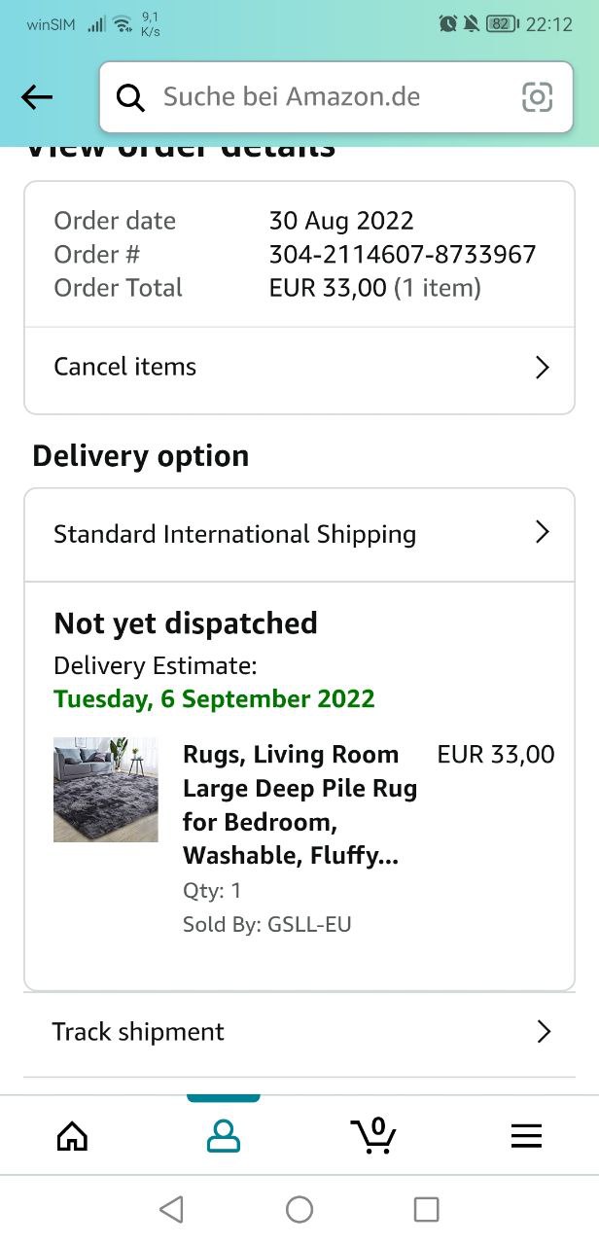
Task: Tap the order number text
Action: pos(402,255)
